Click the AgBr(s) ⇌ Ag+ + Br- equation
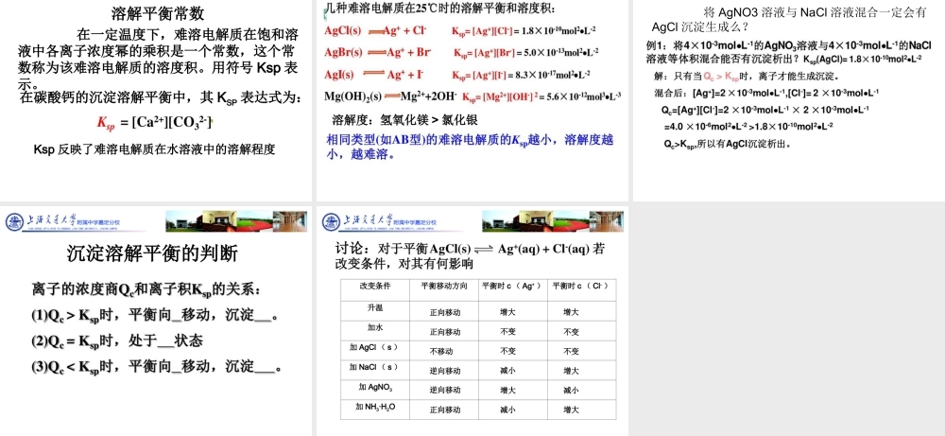This screenshot has width=945, height=436. 378,52
